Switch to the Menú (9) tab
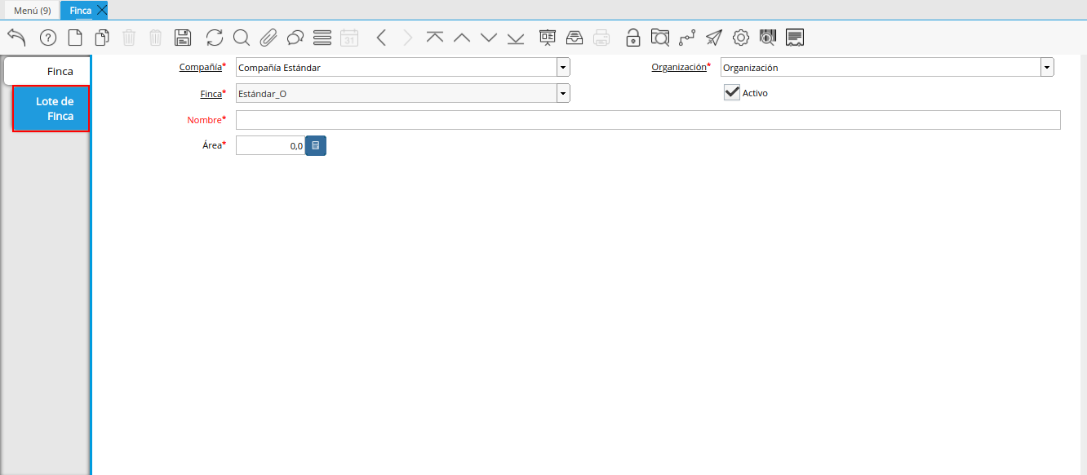 point(33,11)
